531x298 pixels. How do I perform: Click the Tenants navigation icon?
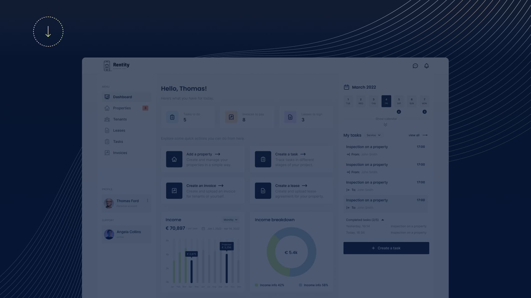tap(107, 119)
